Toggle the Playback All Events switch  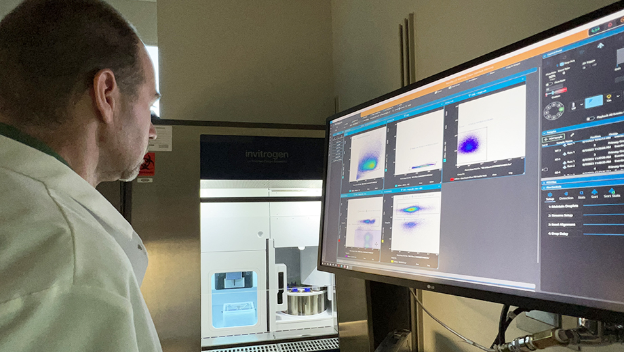[x=589, y=119]
